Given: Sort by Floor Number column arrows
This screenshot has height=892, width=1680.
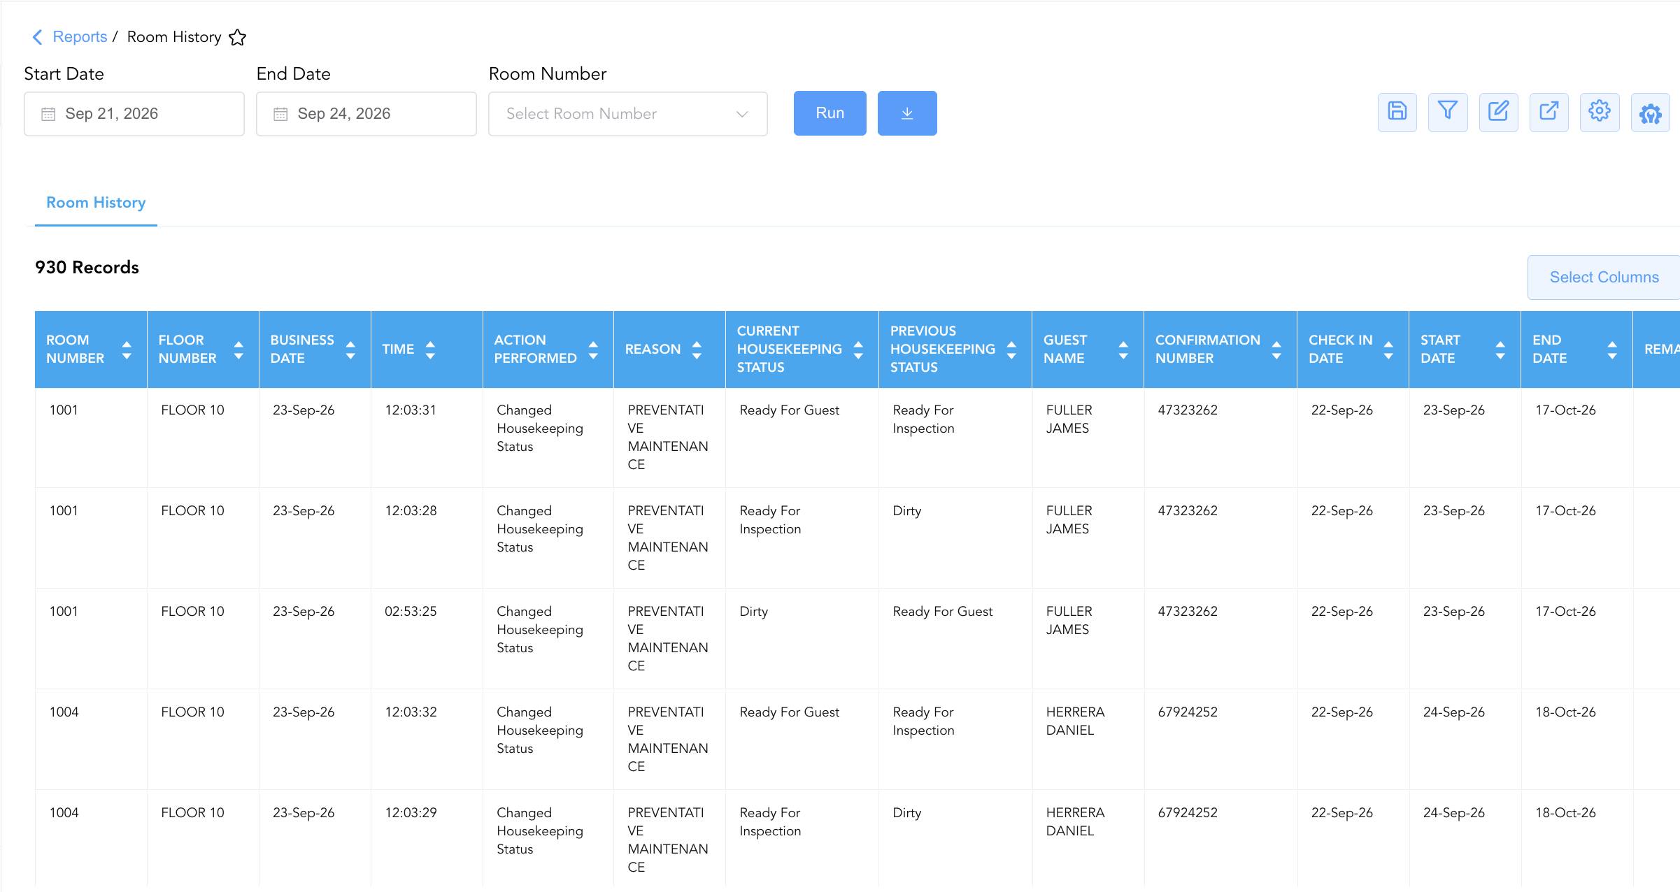Looking at the screenshot, I should click(x=239, y=350).
